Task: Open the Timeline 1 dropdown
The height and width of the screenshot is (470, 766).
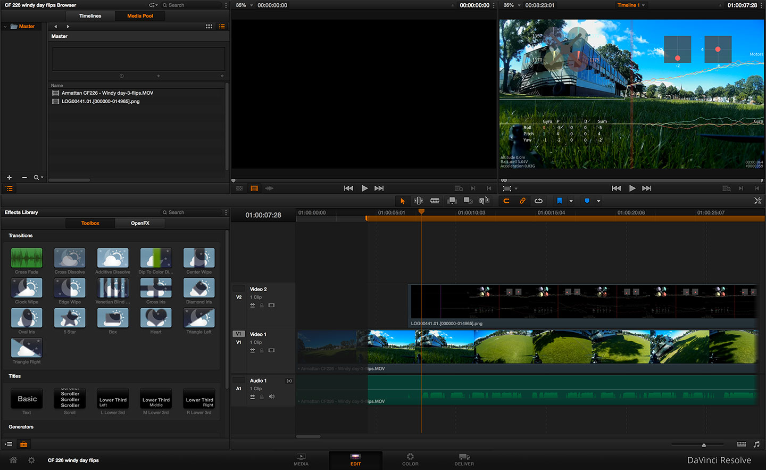Action: point(631,5)
